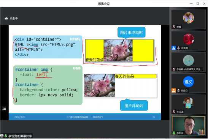Click the 图片未浮动时 callout on the slide
The image size is (208, 139).
[x=131, y=32]
